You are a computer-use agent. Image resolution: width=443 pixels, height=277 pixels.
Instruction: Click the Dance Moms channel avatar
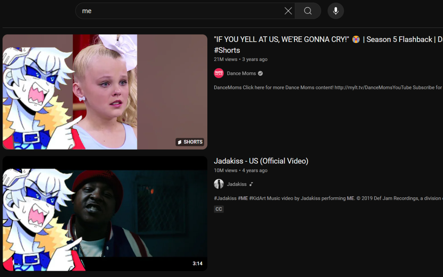(x=219, y=73)
